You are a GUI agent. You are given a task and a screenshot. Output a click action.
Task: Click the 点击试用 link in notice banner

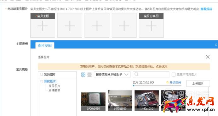coord(162,67)
